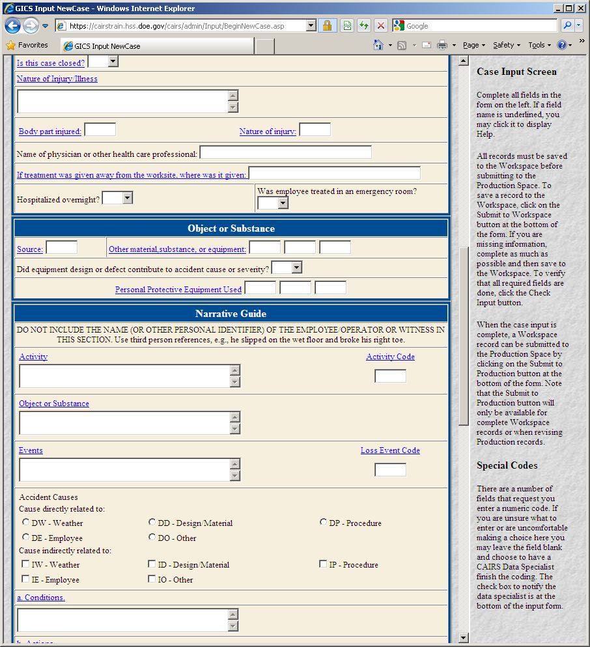Open the emergency room treated dropdown

coord(273,202)
